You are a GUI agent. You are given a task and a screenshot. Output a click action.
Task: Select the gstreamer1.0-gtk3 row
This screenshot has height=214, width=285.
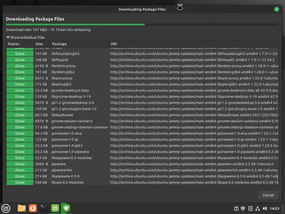coord(142,145)
